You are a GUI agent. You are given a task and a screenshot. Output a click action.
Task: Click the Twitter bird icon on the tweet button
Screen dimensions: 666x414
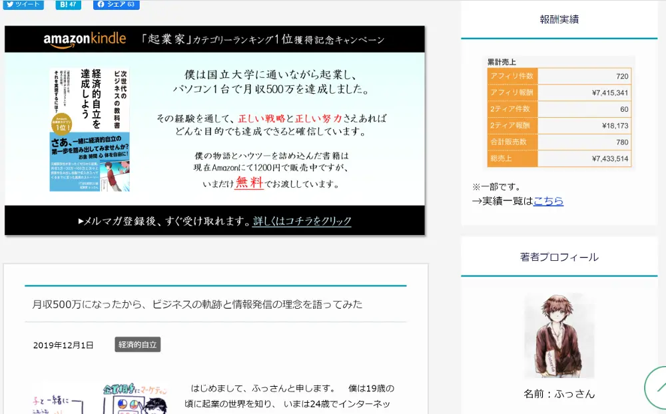[9, 5]
